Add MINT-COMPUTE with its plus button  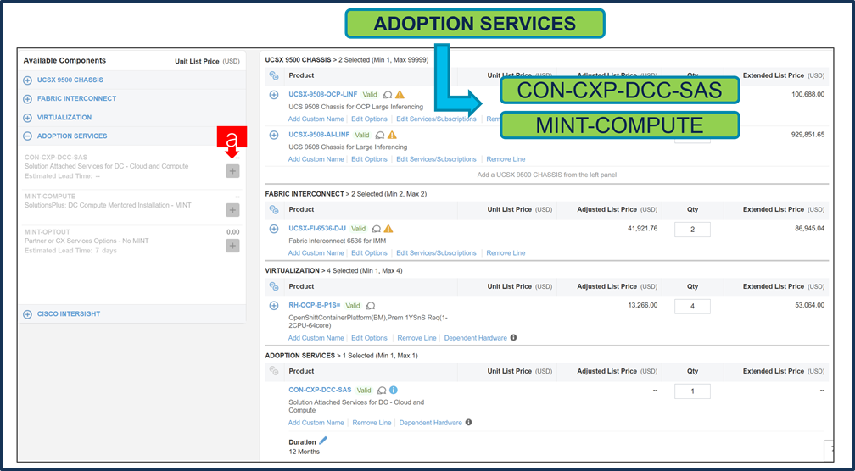coord(232,209)
